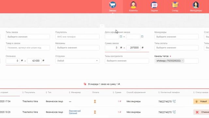The image size is (209, 118).
Task: Call phone icon in 17:04 order row
Action: pos(174,101)
